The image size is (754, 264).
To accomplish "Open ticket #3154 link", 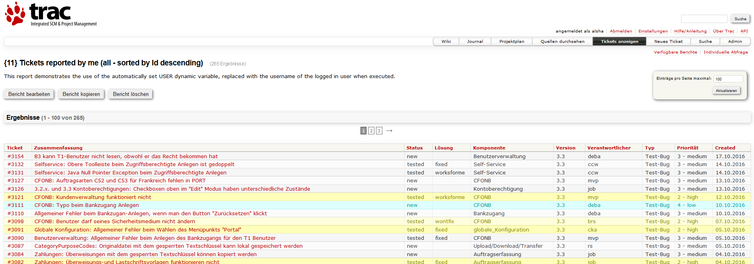I will [15, 157].
